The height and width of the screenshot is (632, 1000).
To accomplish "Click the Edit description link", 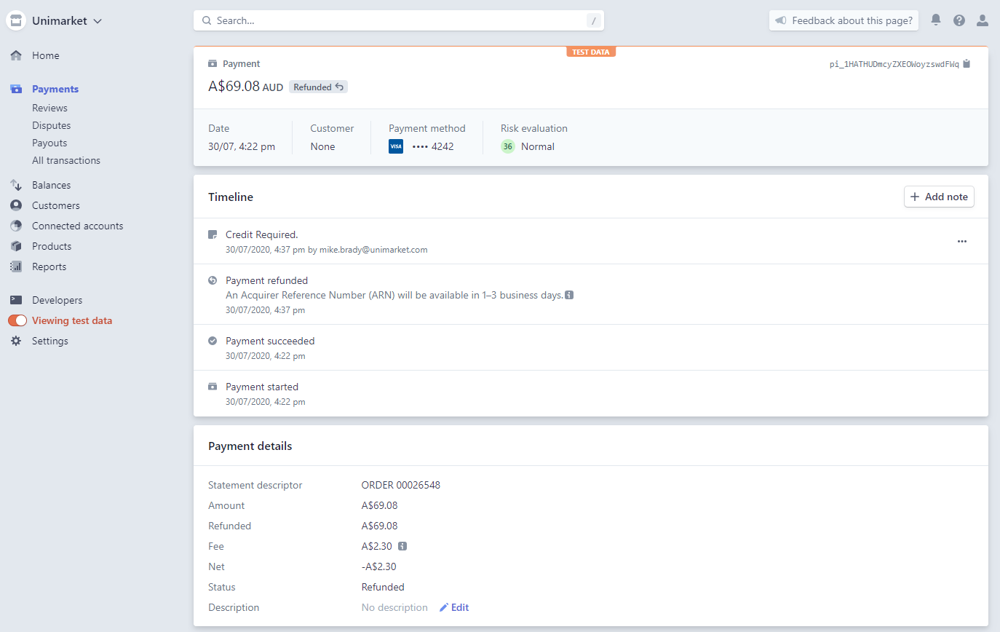I will pyautogui.click(x=454, y=607).
